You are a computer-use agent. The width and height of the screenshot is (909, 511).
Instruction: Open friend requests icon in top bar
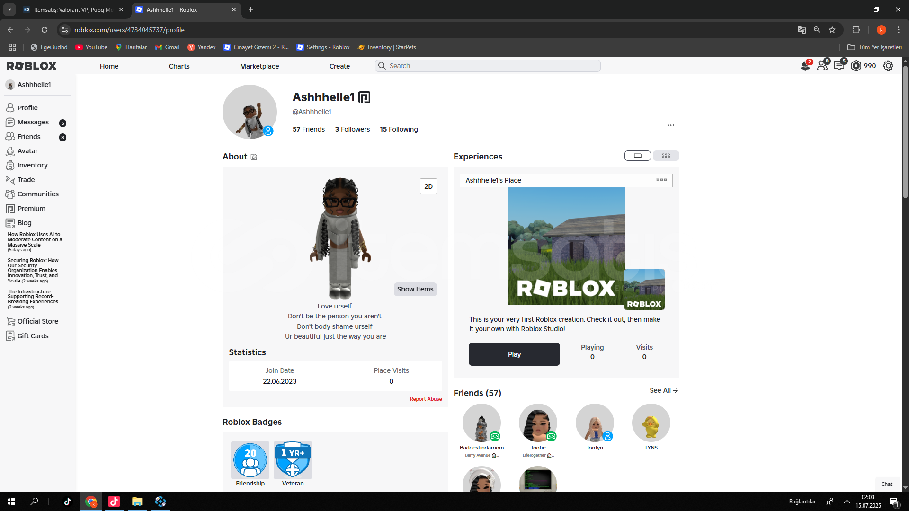tap(823, 66)
